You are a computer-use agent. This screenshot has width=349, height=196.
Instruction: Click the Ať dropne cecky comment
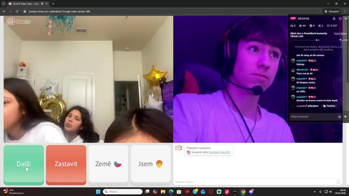[x=306, y=82]
